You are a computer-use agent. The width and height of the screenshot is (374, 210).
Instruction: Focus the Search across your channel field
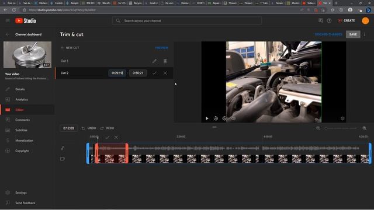[187, 21]
